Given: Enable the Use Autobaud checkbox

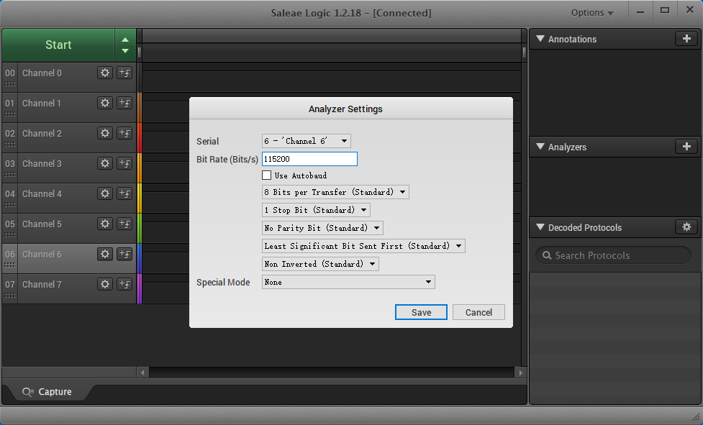Looking at the screenshot, I should (267, 175).
